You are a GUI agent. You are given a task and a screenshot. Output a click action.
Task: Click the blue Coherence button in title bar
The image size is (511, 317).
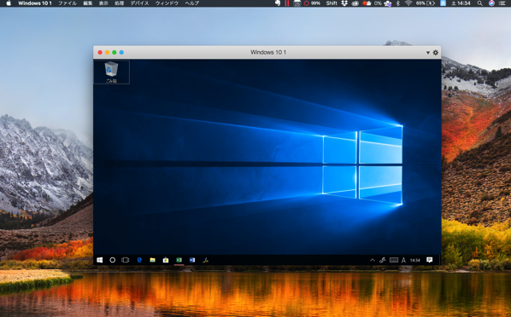pyautogui.click(x=121, y=52)
